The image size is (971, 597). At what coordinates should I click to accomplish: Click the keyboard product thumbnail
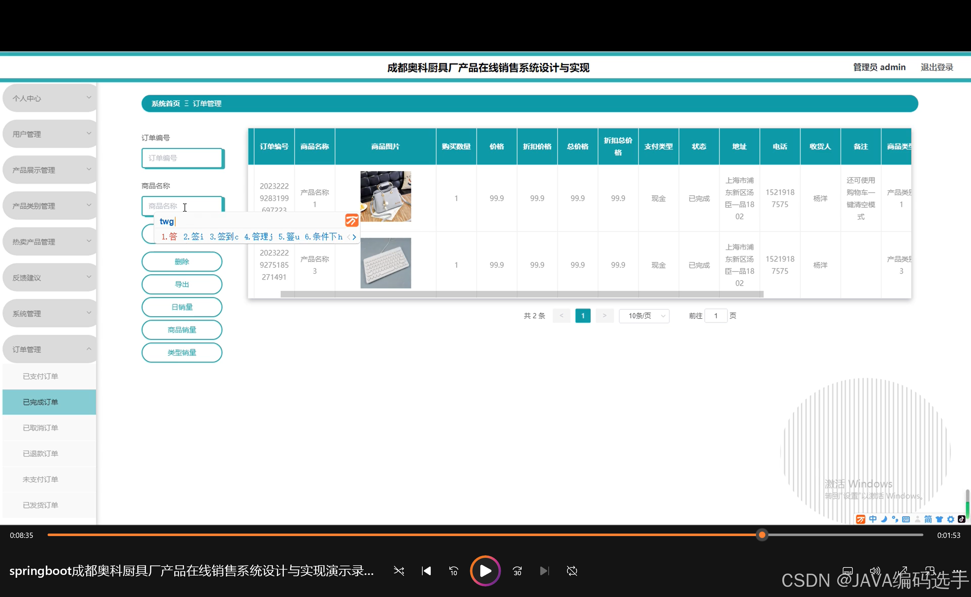tap(386, 263)
